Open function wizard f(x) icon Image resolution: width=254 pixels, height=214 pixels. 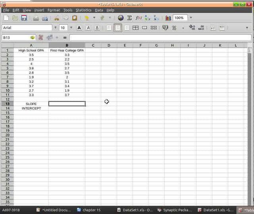tap(139, 18)
